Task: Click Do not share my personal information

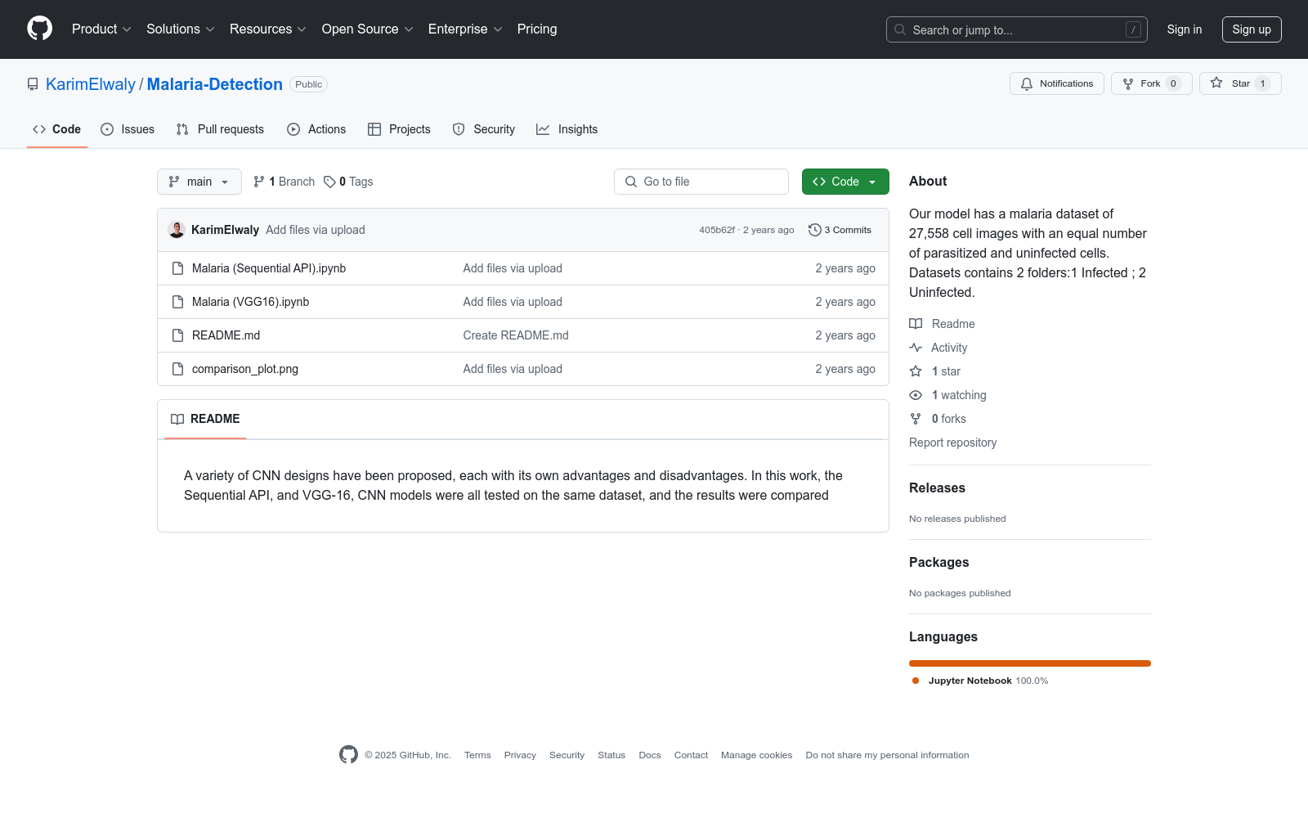Action: click(887, 755)
